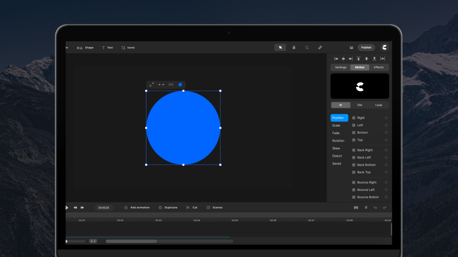
Task: Click the timeline collapse arrows button
Action: click(93, 241)
